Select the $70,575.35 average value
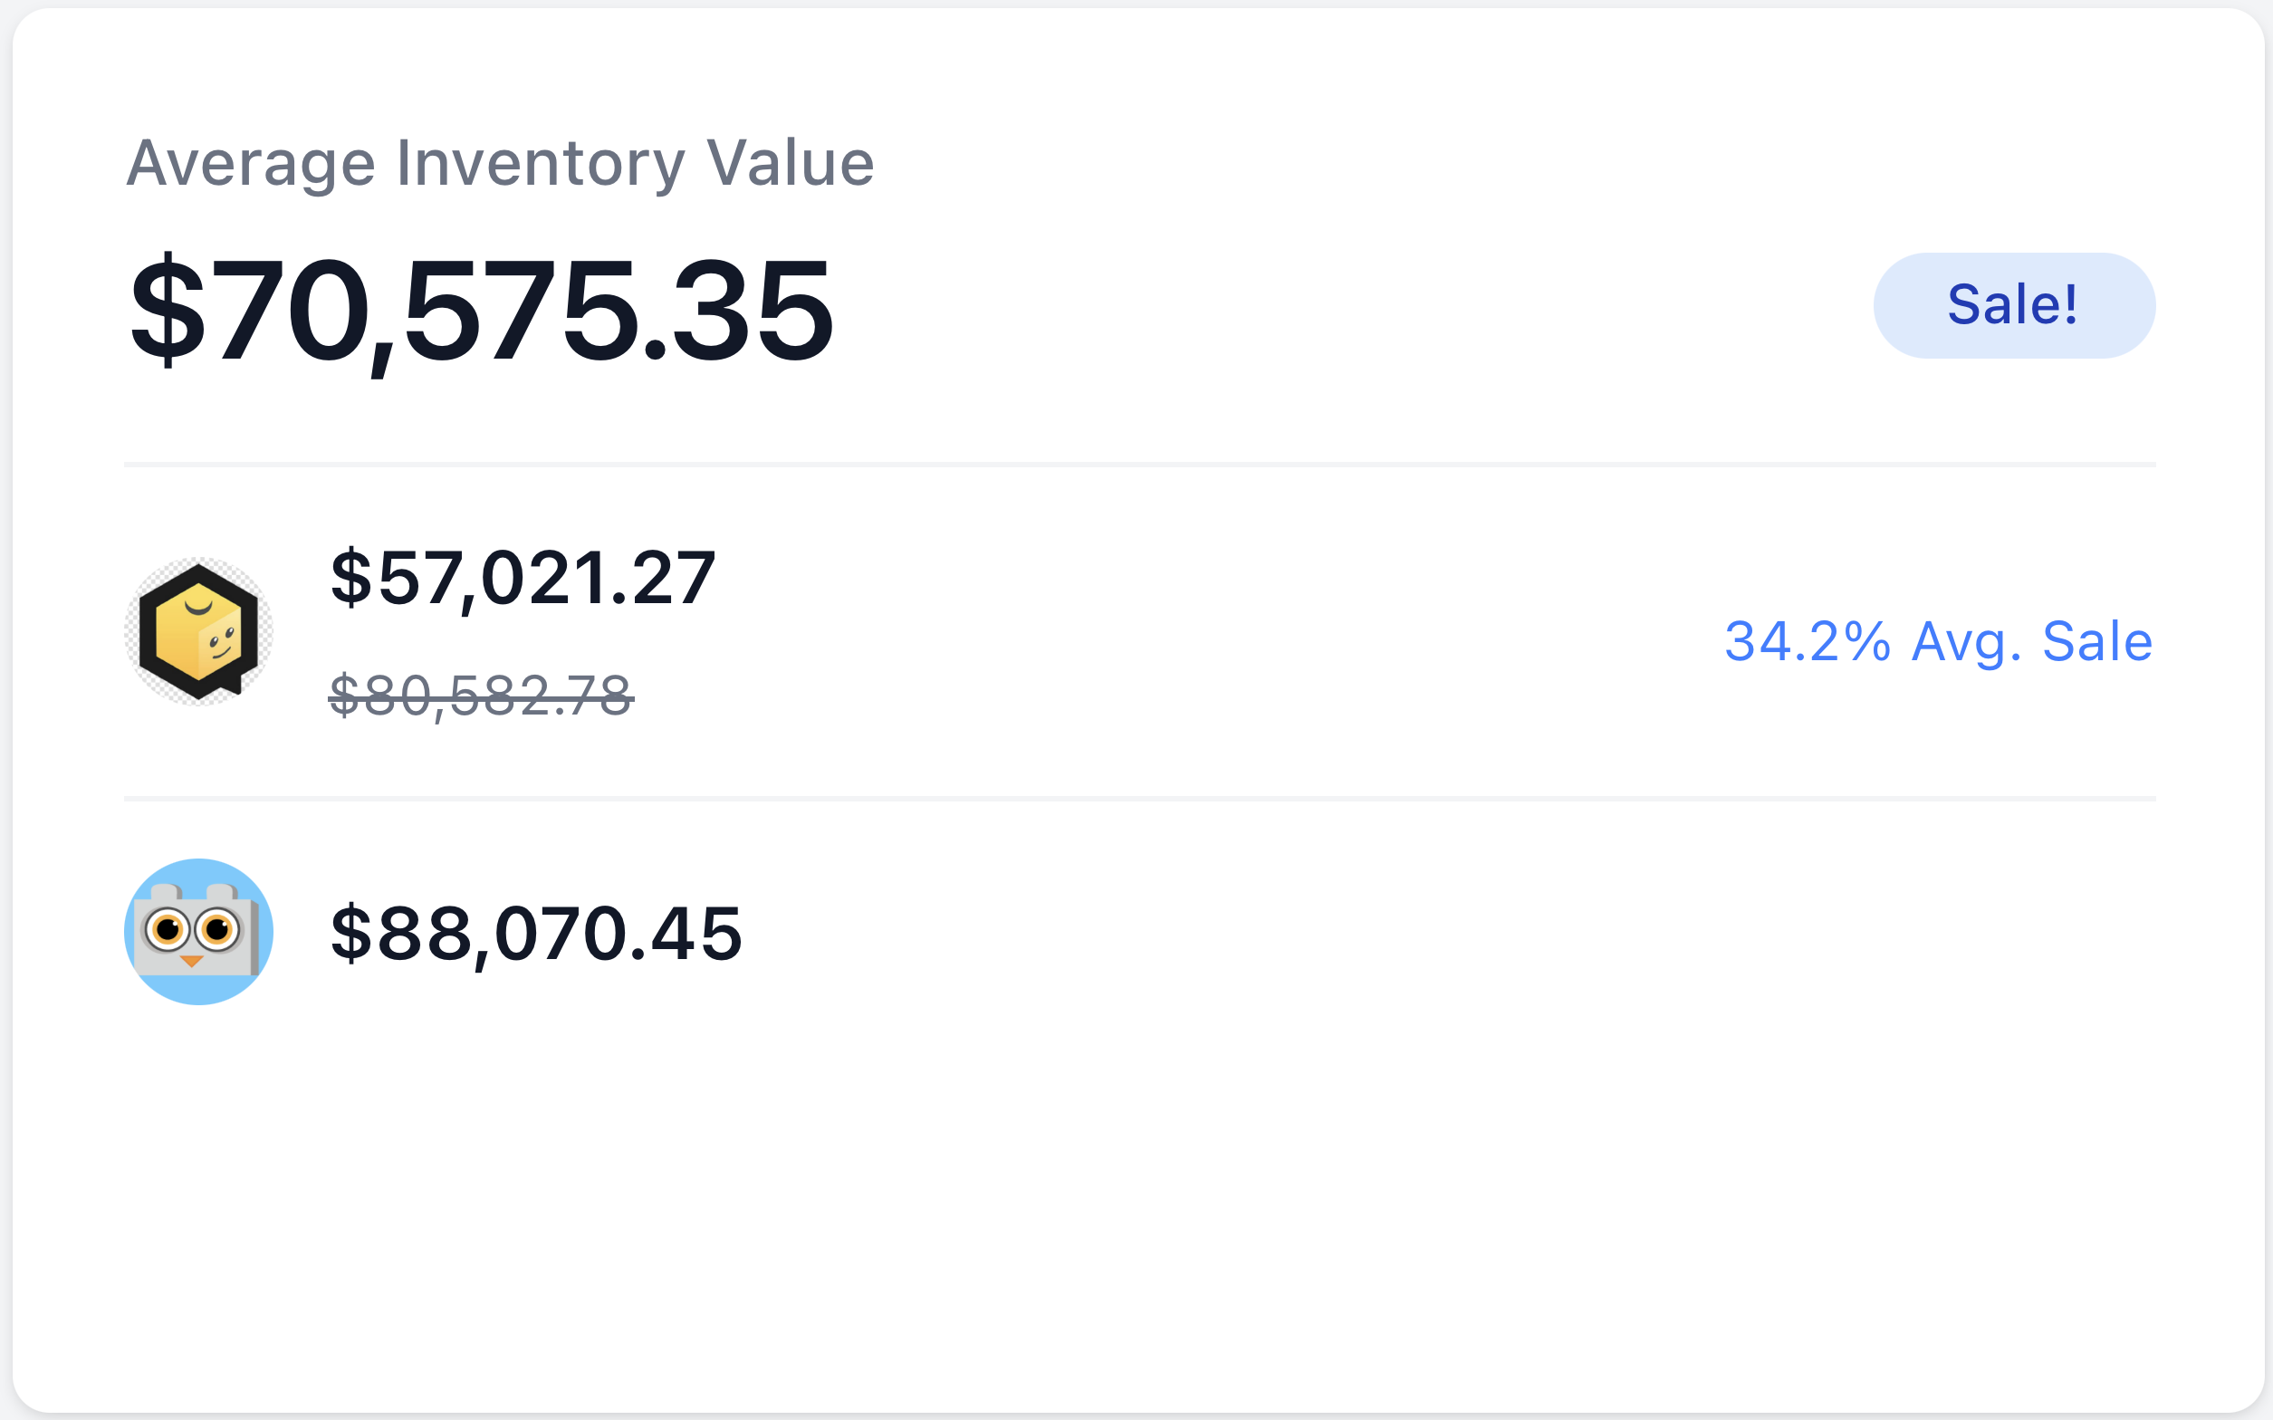The image size is (2273, 1420). pos(481,310)
